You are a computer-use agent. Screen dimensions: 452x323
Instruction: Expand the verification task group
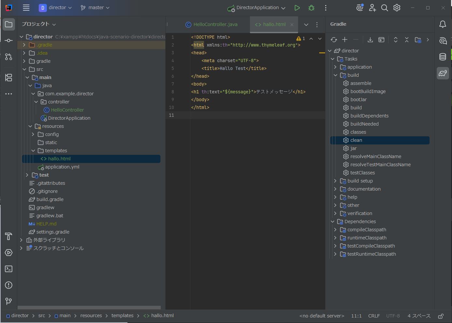pos(336,213)
